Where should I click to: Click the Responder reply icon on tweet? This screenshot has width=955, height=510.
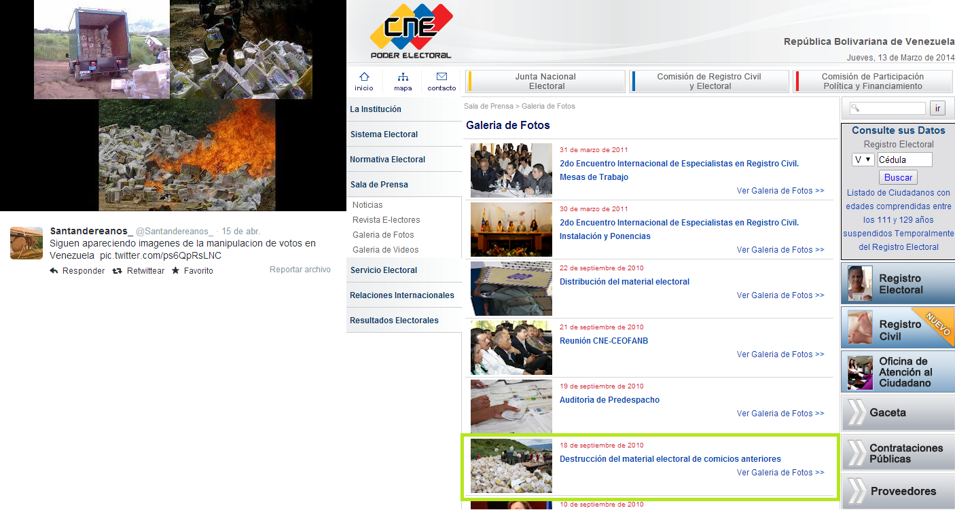click(x=54, y=271)
